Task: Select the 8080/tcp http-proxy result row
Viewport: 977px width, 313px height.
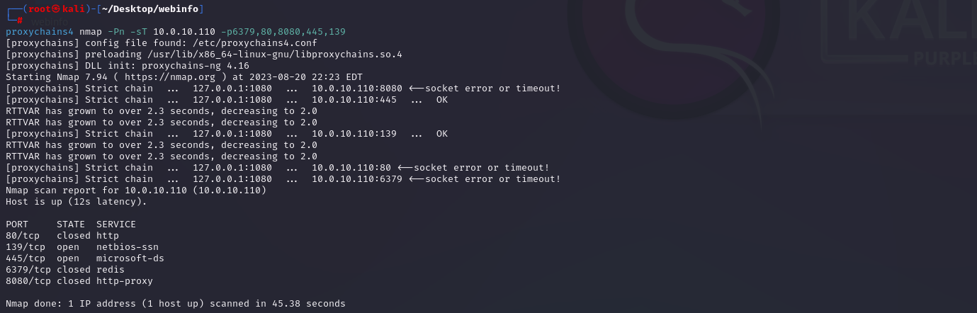Action: click(79, 281)
